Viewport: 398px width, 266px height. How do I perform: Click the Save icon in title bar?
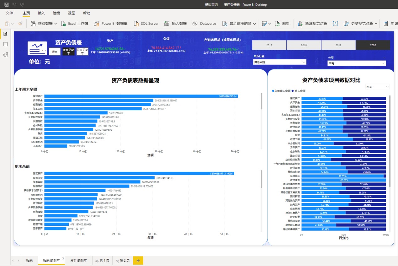(x=6, y=5)
